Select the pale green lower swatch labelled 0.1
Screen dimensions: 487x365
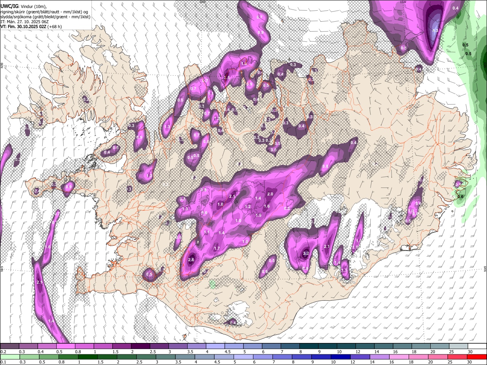[10, 357]
